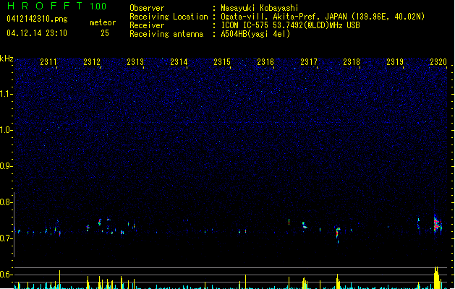Click the Receiving Location label
Image resolution: width=455 pixels, height=289 pixels.
tap(169, 17)
